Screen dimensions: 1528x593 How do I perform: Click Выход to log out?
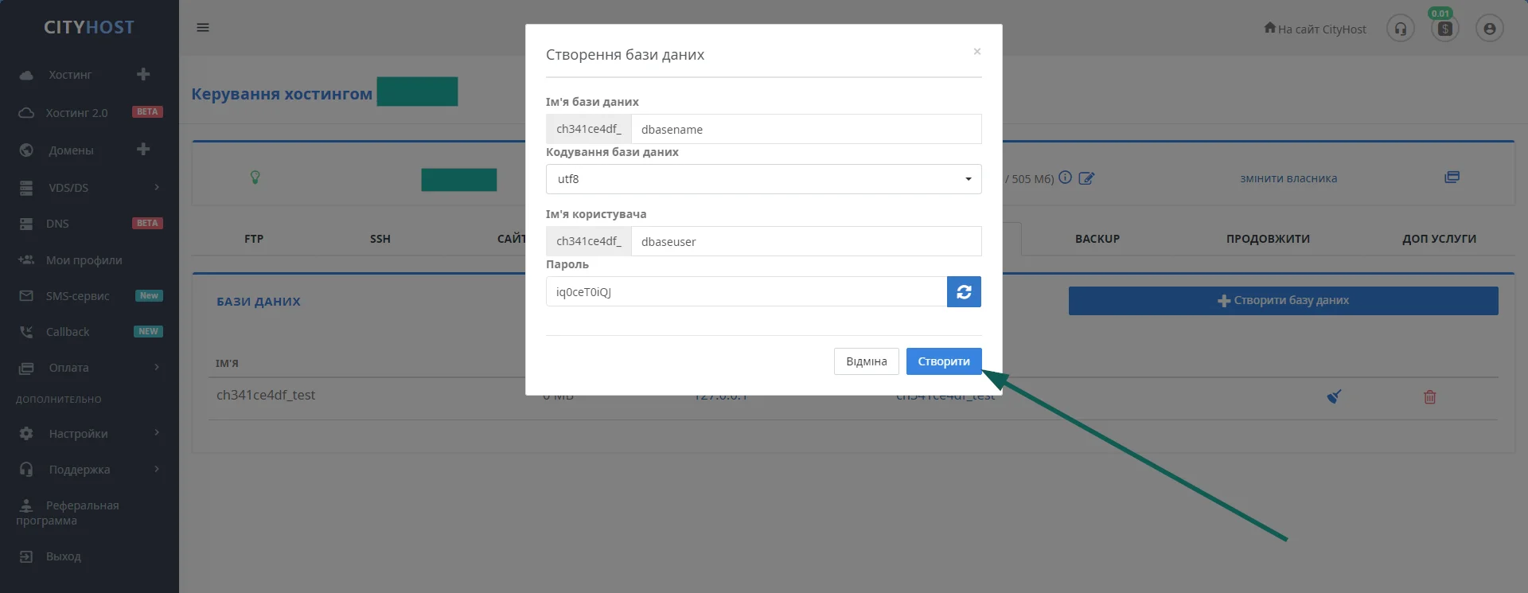(x=63, y=556)
